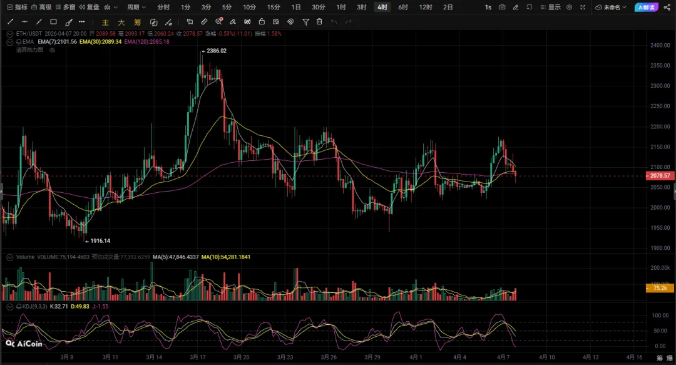Switch to the 2日 timeframe
Screen dimensions: 676x365
(448, 8)
